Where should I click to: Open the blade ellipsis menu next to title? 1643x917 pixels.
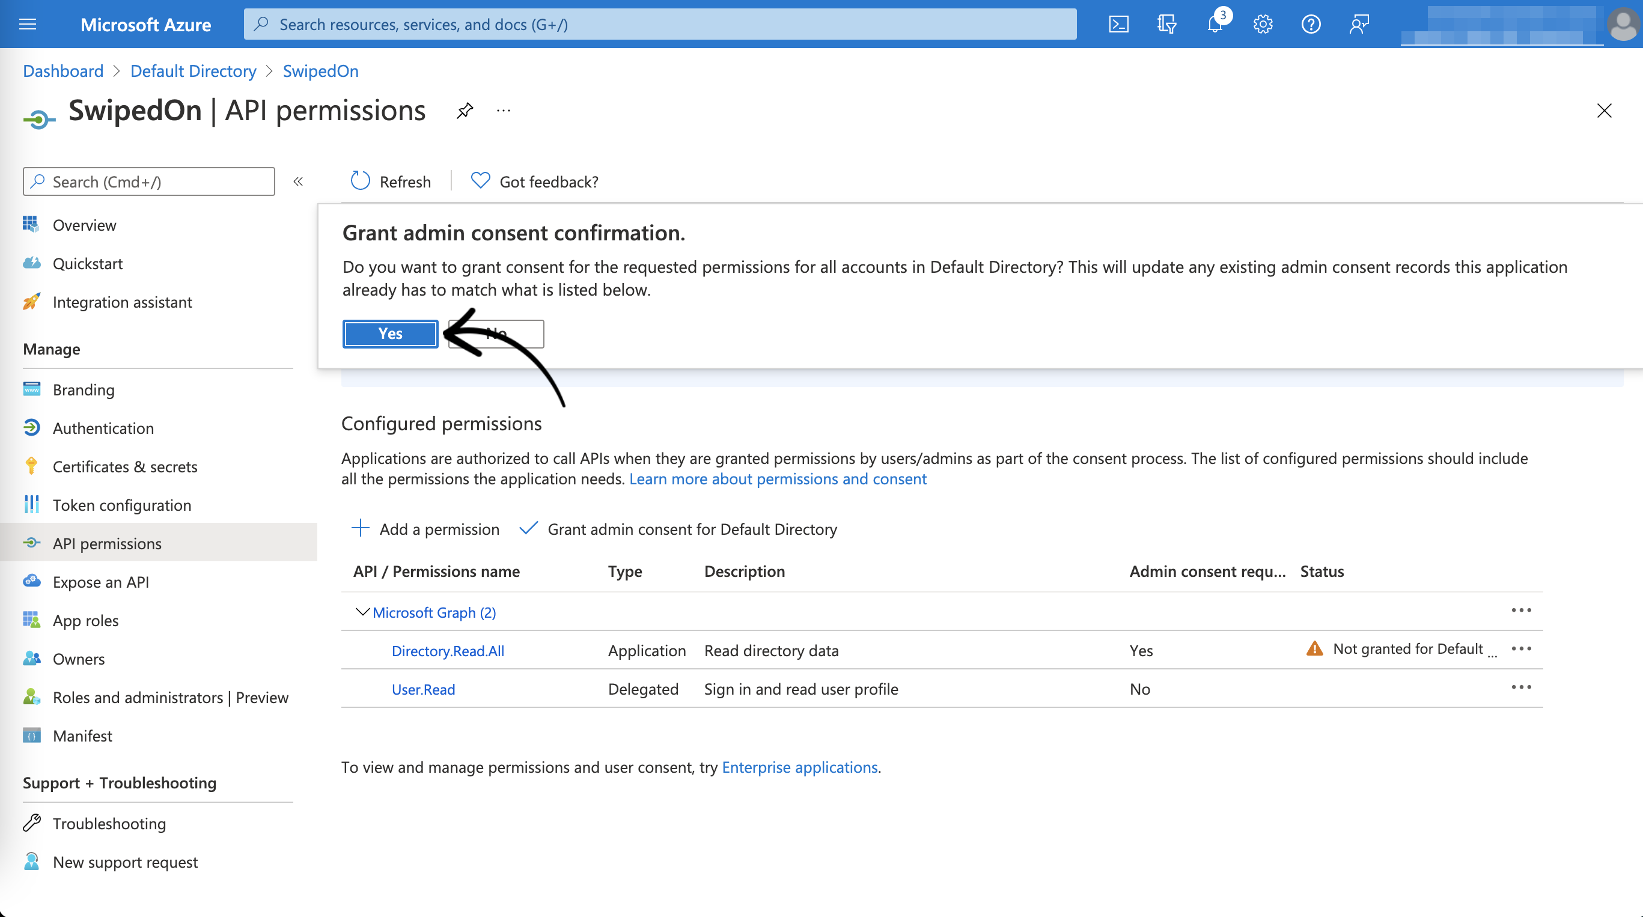pyautogui.click(x=504, y=111)
